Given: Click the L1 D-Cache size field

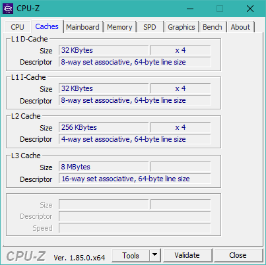Looking at the screenshot, I should [x=104, y=50].
